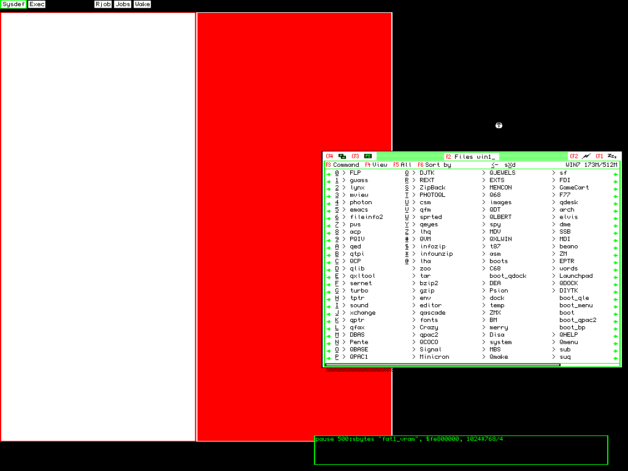Toggle the F5 All selection
628x471 pixels.
tap(402, 165)
